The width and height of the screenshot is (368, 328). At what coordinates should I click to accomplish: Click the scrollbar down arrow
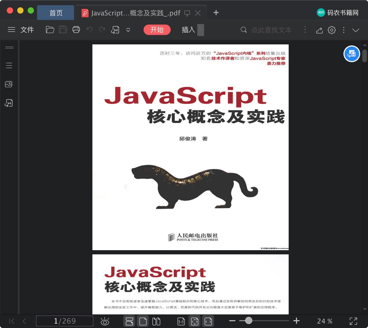(365, 309)
